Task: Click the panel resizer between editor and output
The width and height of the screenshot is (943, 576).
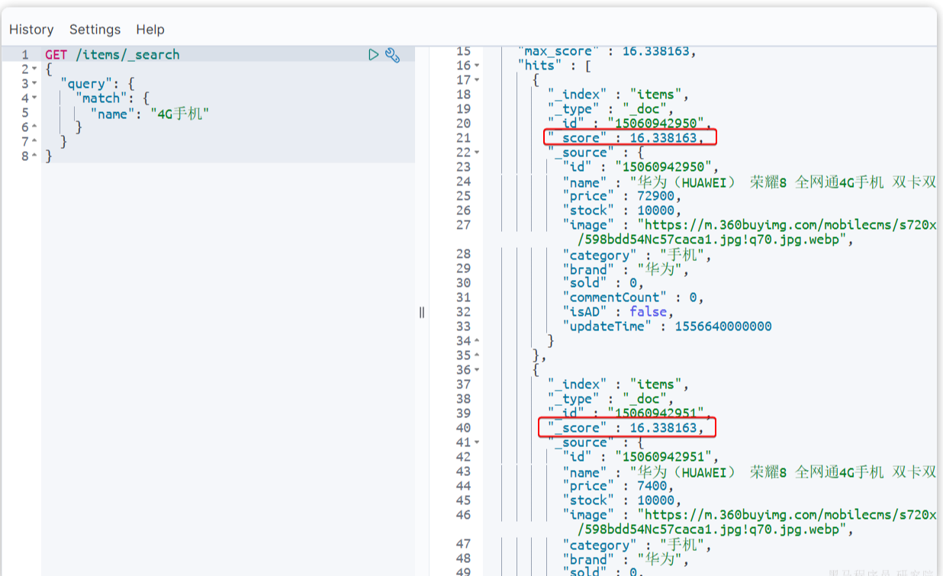Action: tap(421, 312)
